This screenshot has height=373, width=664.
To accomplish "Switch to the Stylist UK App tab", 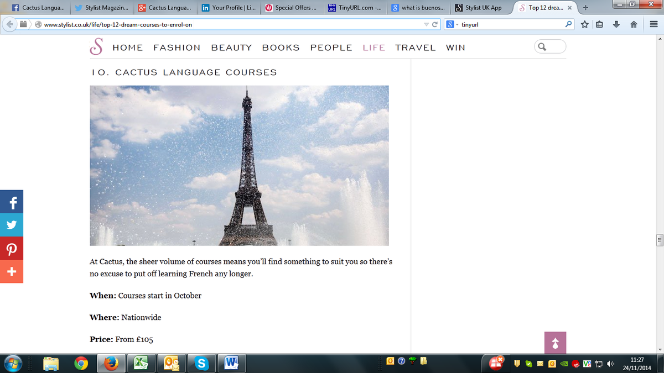I will (x=480, y=8).
